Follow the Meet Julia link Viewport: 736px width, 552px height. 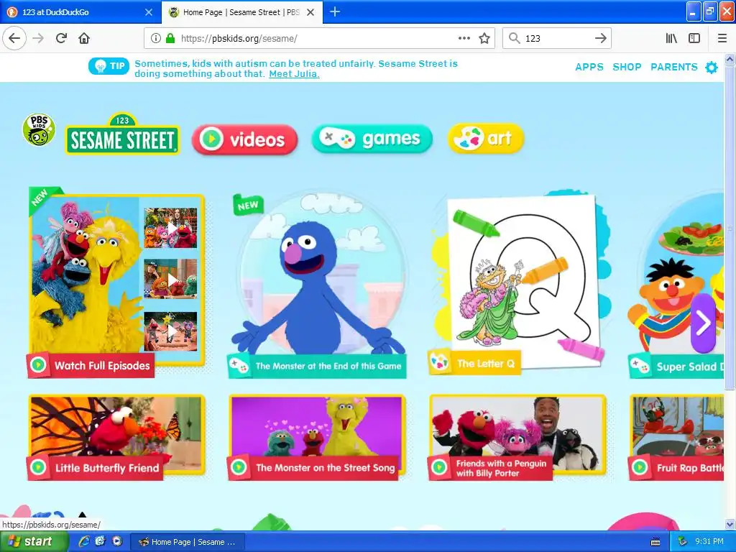coord(294,74)
